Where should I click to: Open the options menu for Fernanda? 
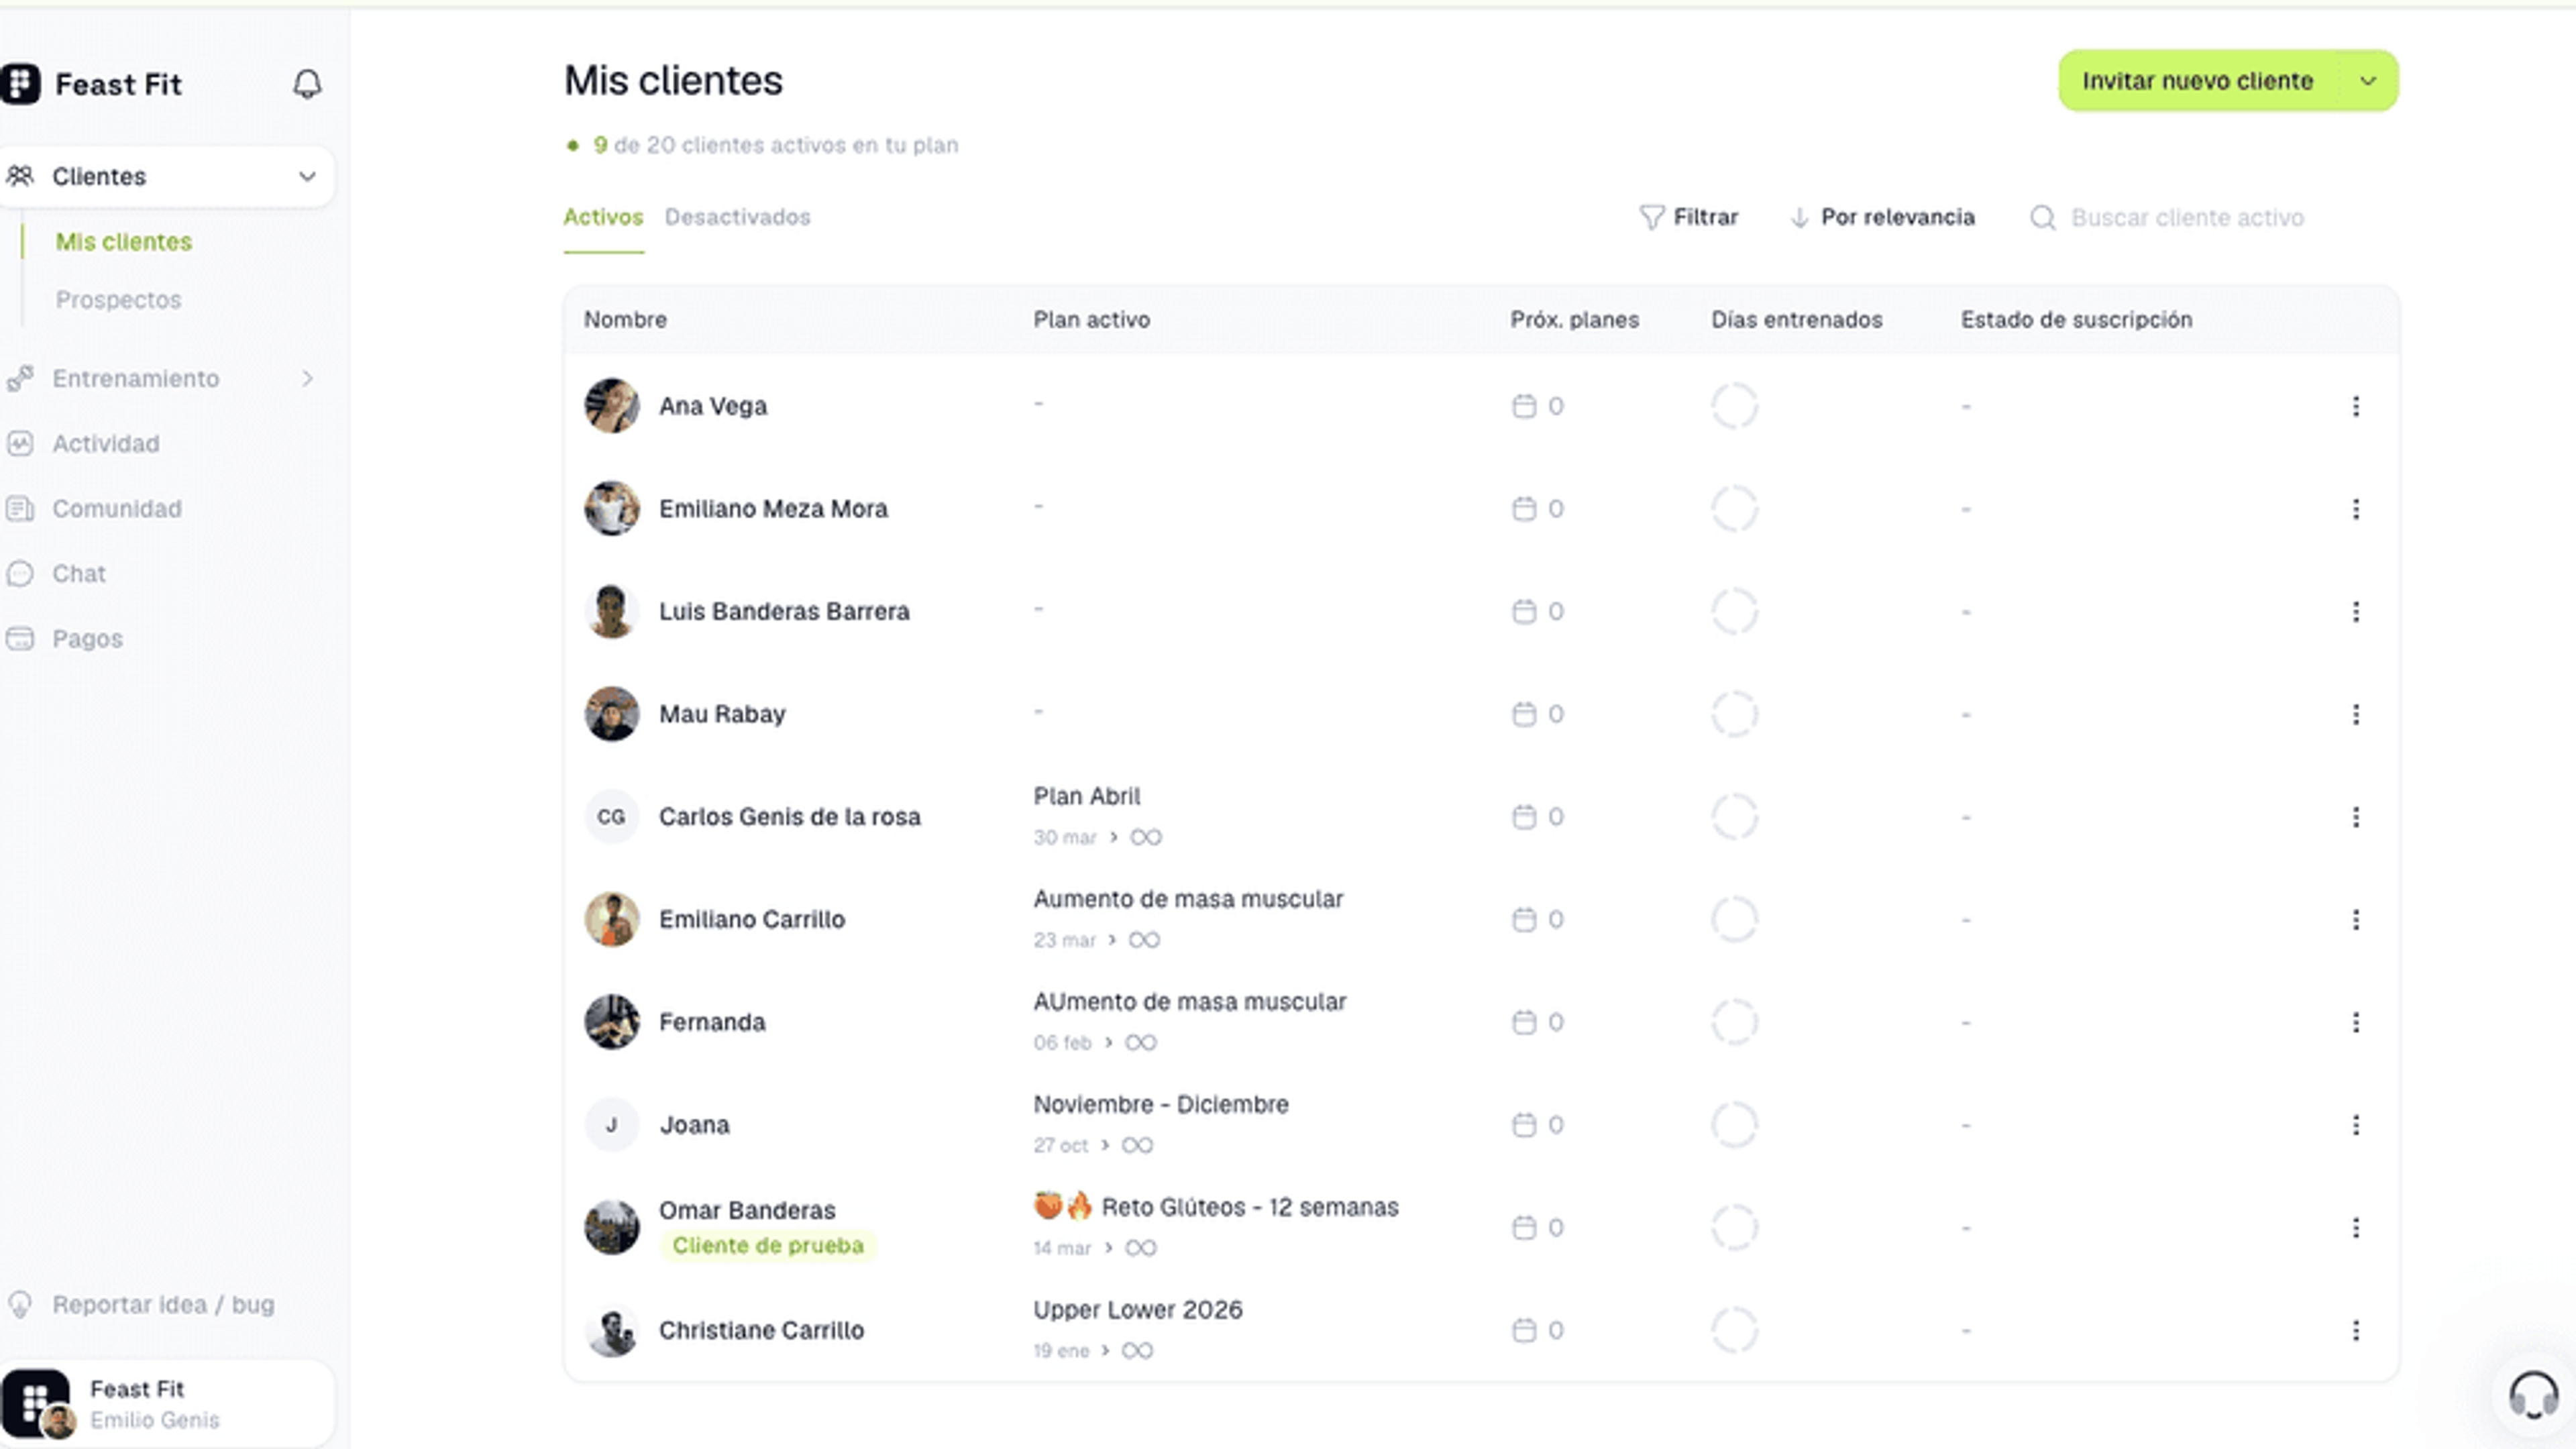2355,1022
